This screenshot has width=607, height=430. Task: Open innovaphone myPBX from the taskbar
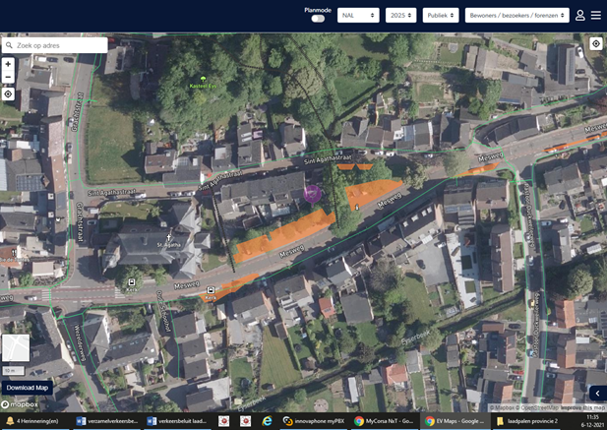click(313, 420)
